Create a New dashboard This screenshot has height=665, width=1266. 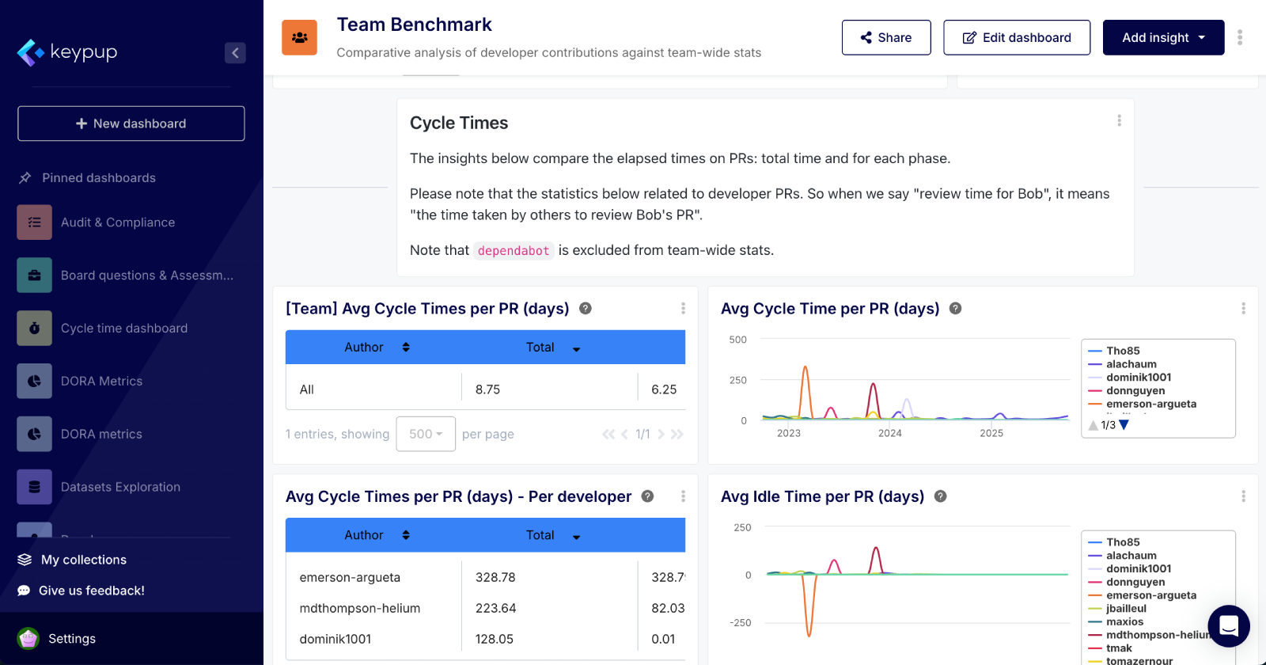pyautogui.click(x=131, y=123)
